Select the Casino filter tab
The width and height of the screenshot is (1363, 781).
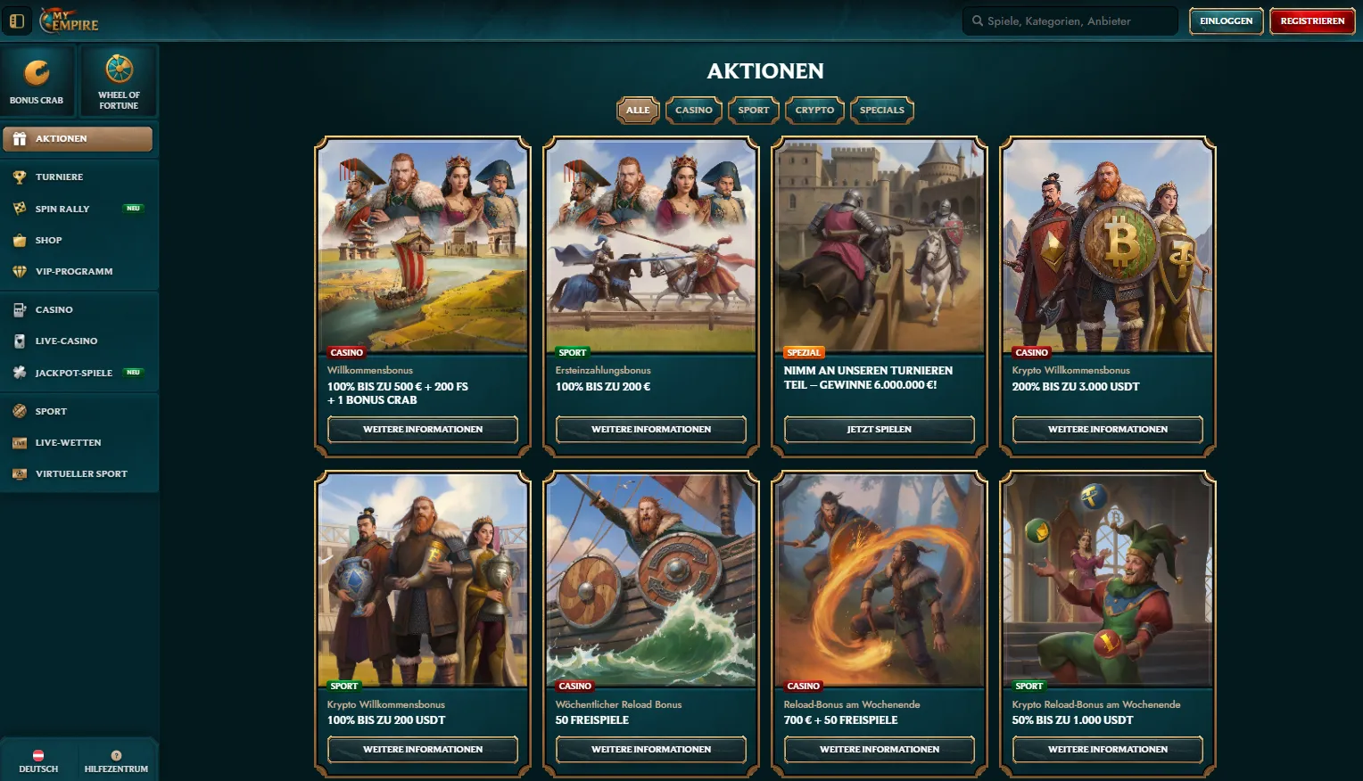694,111
